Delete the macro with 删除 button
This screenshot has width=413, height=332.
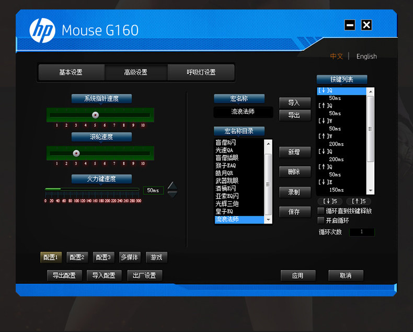[x=295, y=172]
